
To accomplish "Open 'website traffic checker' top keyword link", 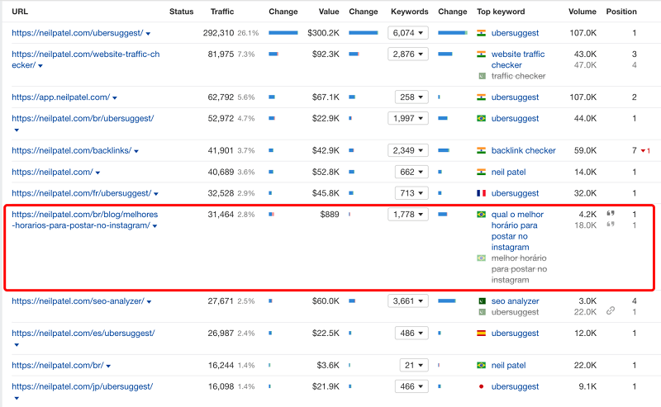I will point(518,59).
